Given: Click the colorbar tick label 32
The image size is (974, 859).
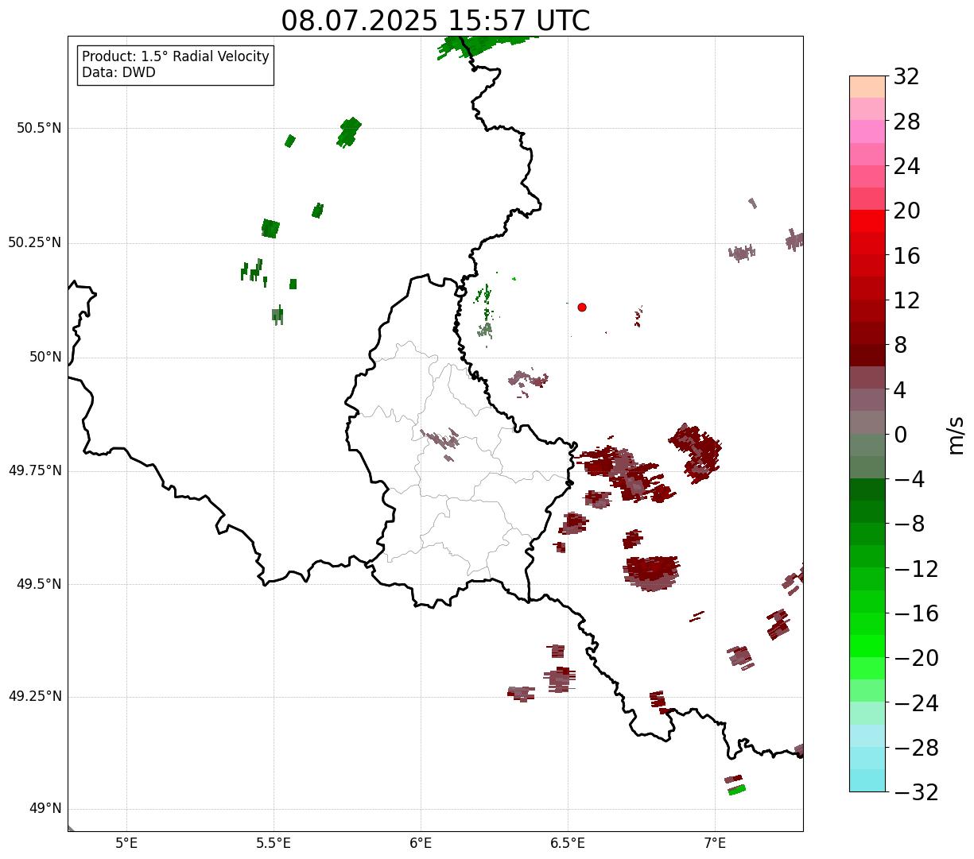Looking at the screenshot, I should click(906, 76).
